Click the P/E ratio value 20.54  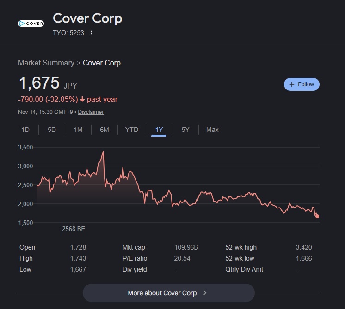coord(182,258)
